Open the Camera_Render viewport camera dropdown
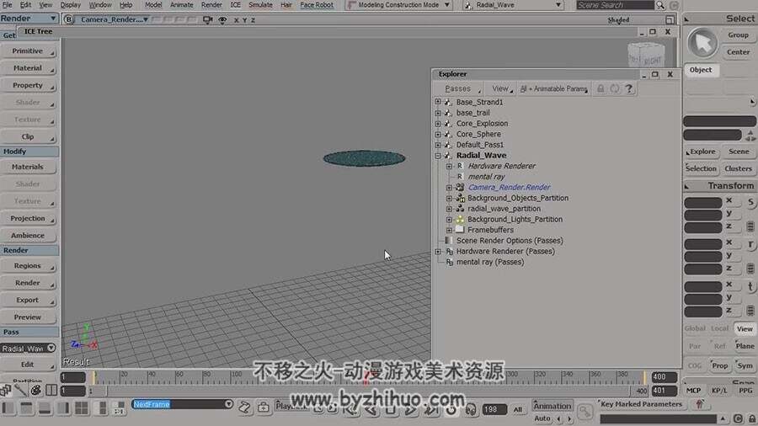 coord(113,20)
